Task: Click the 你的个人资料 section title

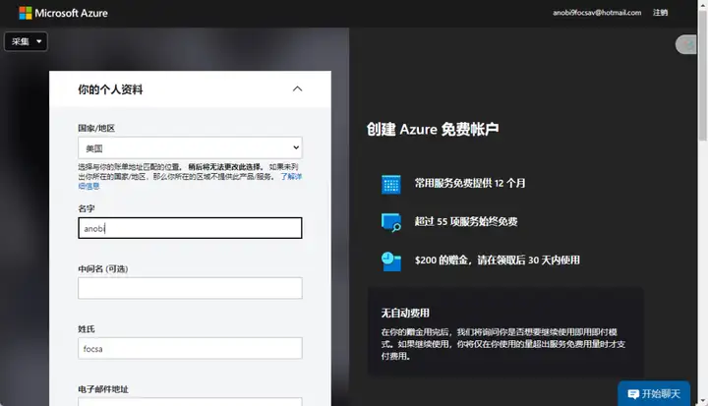Action: click(110, 89)
